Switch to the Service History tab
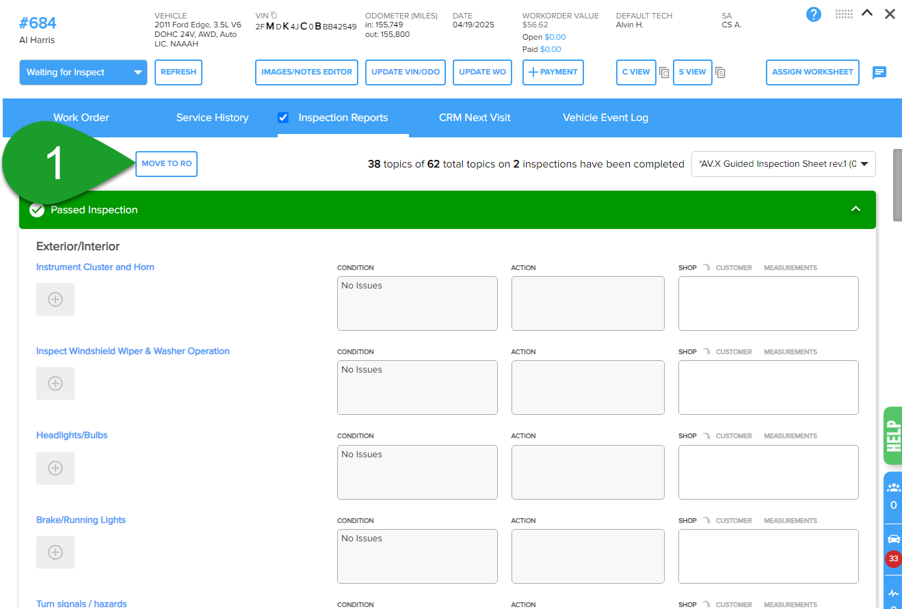This screenshot has height=609, width=902. click(x=212, y=118)
